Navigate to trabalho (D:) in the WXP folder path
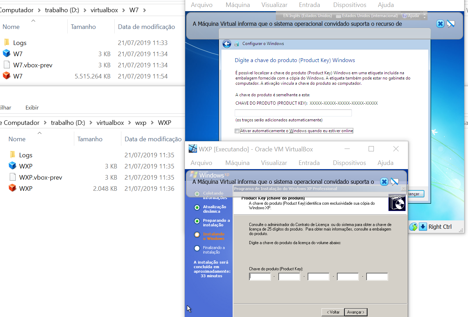This screenshot has height=317, width=468. [68, 123]
